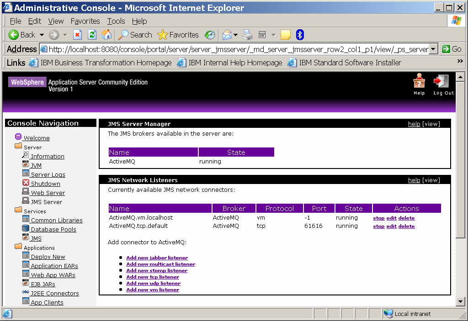The width and height of the screenshot is (468, 321).
Task: Expand the Links bar overflow chevron
Action: (460, 61)
